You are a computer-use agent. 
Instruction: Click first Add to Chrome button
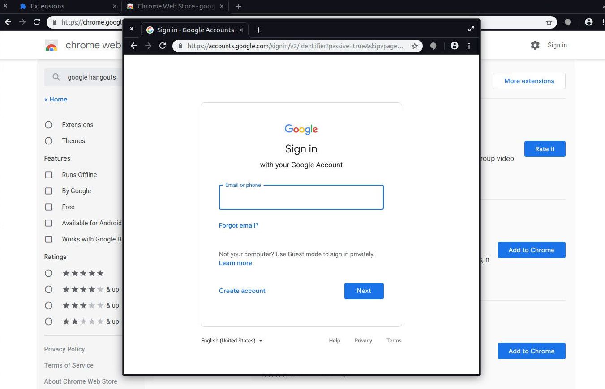(532, 250)
